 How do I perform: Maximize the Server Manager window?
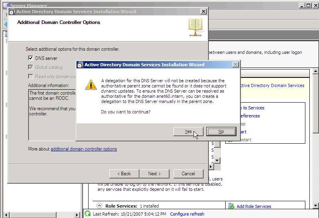pyautogui.click(x=309, y=5)
